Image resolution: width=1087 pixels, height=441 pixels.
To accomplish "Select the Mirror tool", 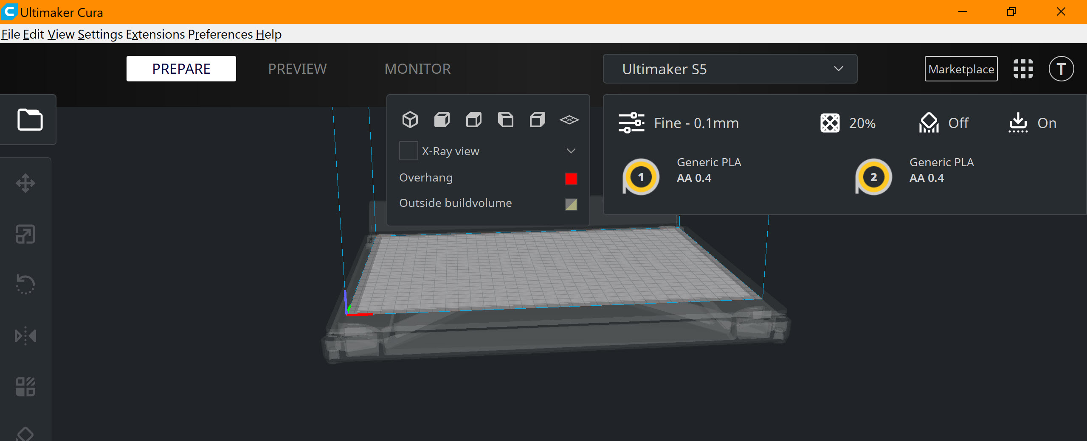I will (x=25, y=335).
